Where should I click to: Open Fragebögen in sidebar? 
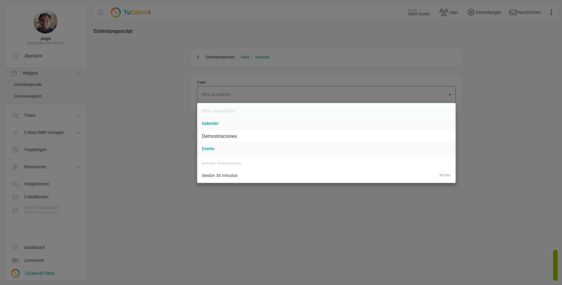(x=35, y=150)
